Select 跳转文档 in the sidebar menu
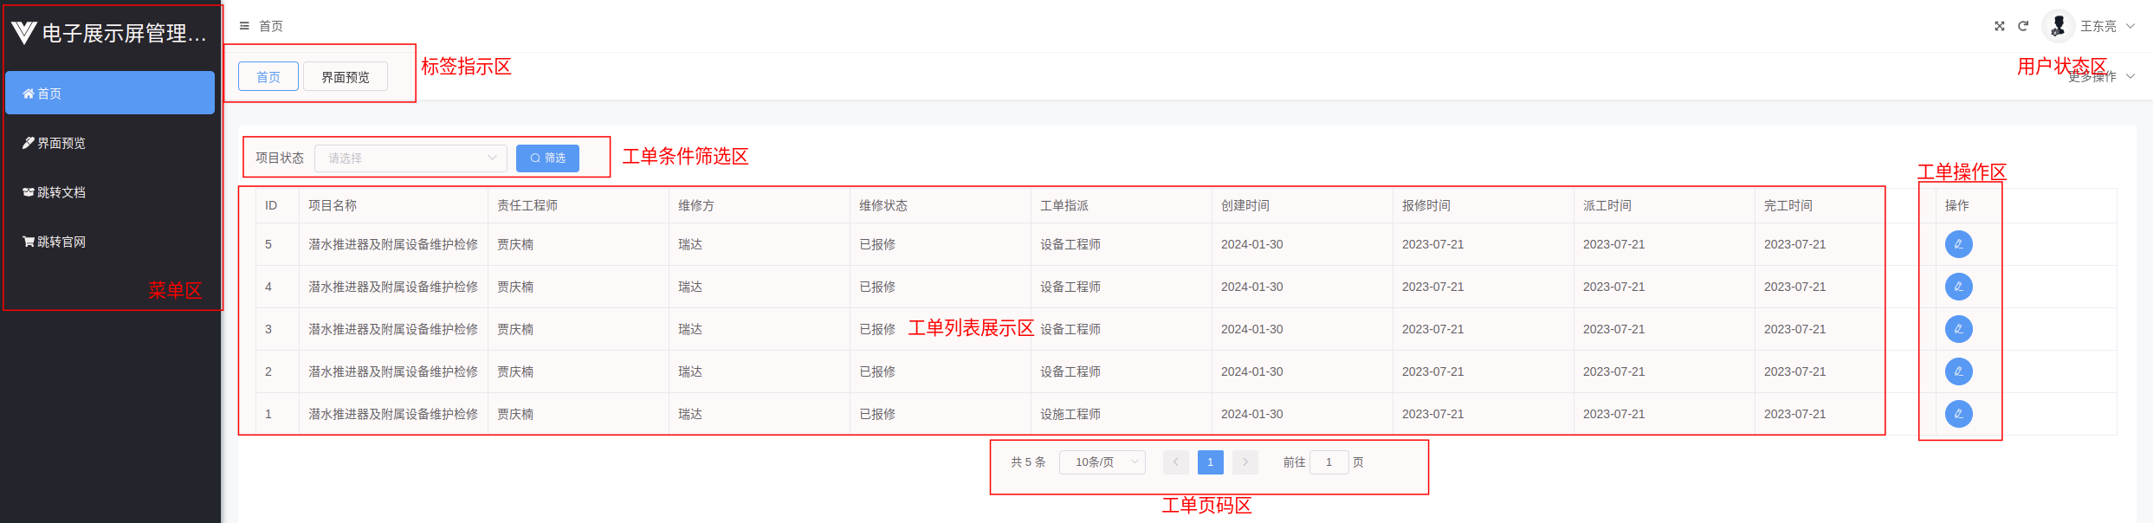This screenshot has height=523, width=2153. [61, 192]
